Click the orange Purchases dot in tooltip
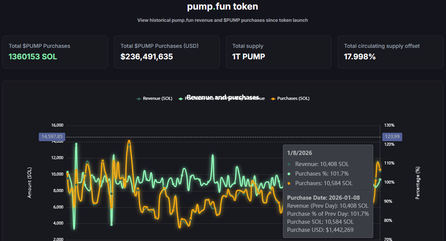Viewport: 446px width, 241px height. [x=289, y=184]
